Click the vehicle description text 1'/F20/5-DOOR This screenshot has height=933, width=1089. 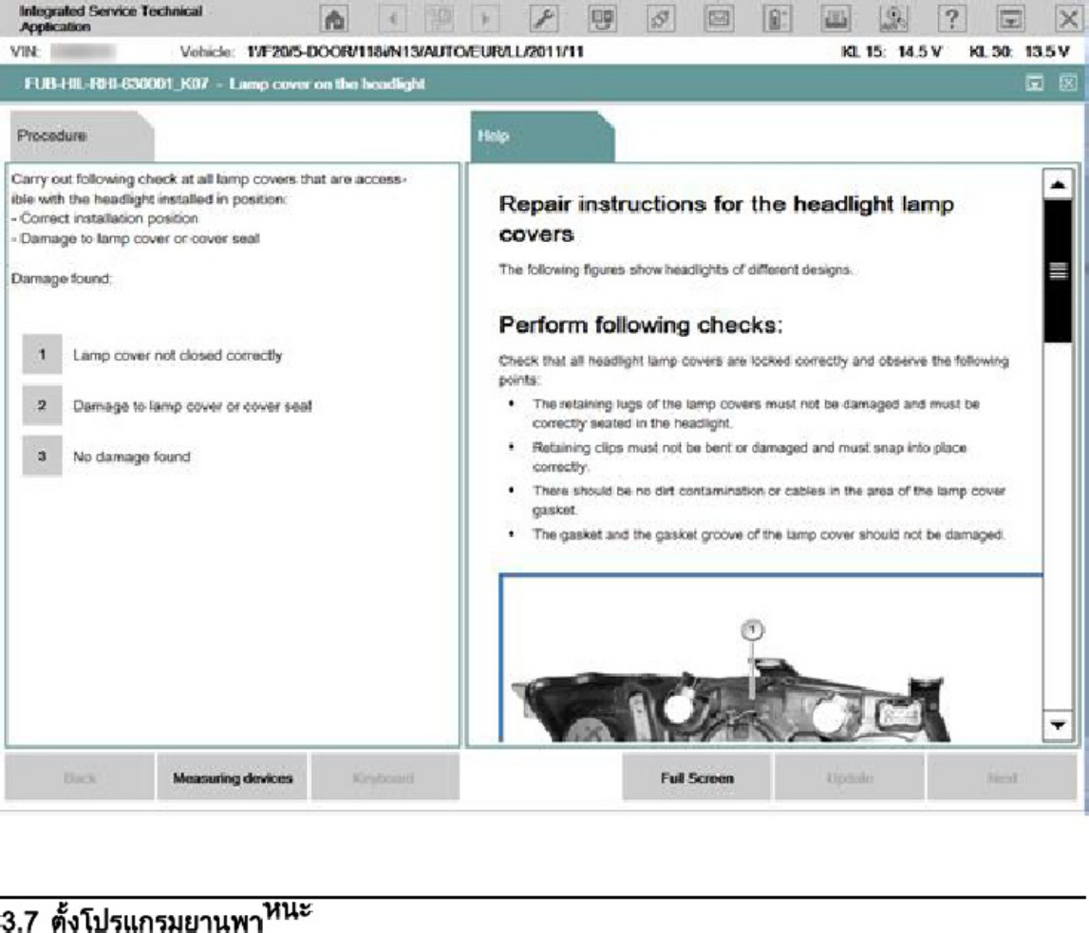[415, 51]
